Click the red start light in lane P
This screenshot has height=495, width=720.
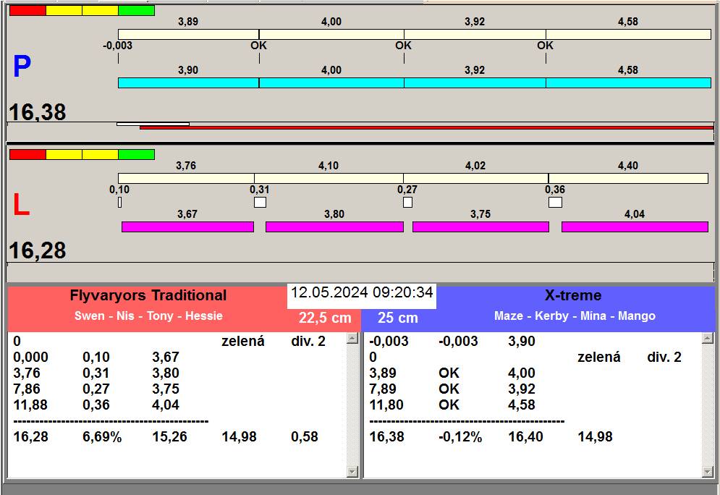27,11
